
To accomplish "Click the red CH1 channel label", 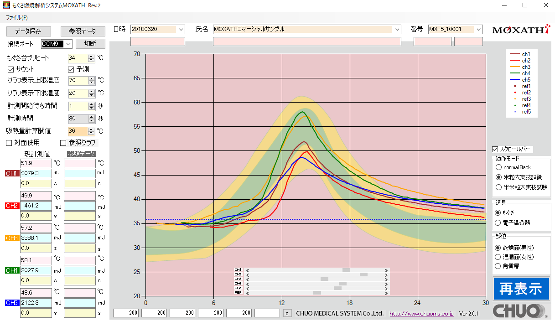I will [11, 173].
